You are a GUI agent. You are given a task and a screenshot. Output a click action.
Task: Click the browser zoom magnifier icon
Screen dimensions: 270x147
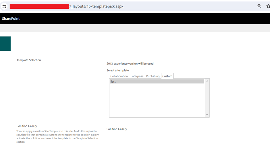(x=259, y=6)
